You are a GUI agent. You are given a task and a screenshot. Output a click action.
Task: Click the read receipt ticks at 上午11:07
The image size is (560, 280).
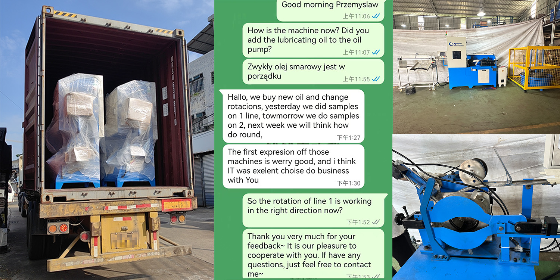(376, 52)
